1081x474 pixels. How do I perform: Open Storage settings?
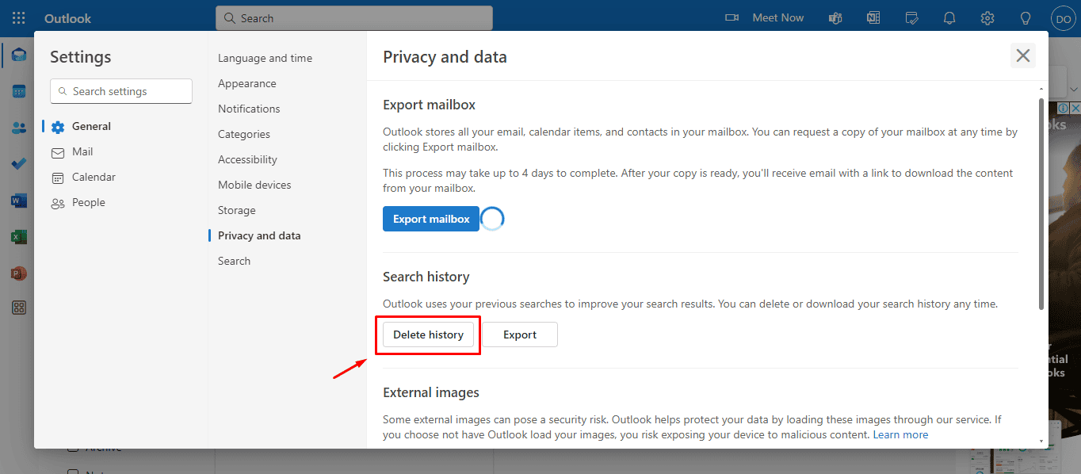click(237, 210)
